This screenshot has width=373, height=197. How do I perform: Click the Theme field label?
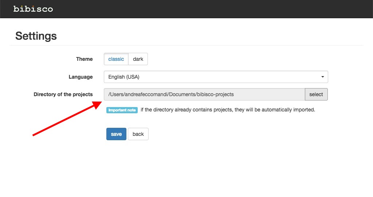84,59
